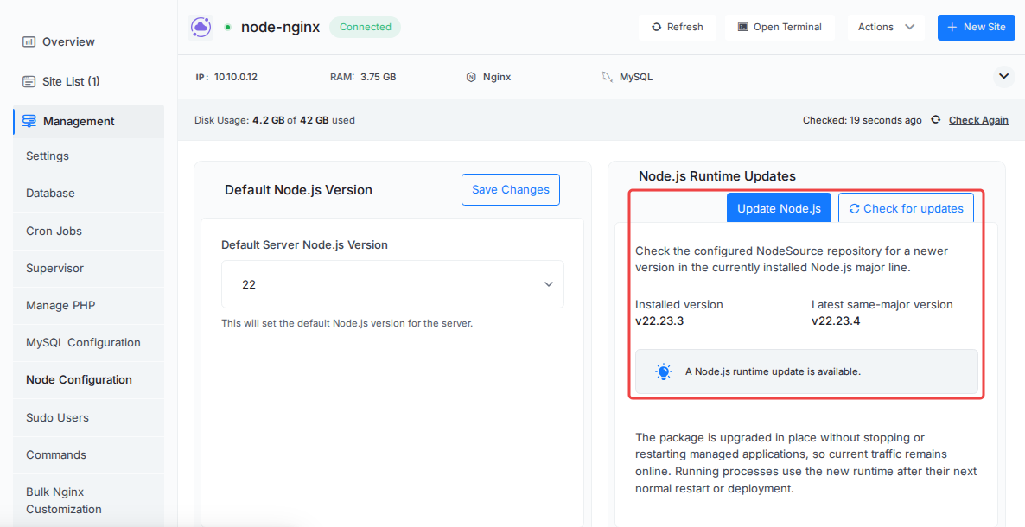Click the refresh icon in Check for updates

tap(854, 208)
